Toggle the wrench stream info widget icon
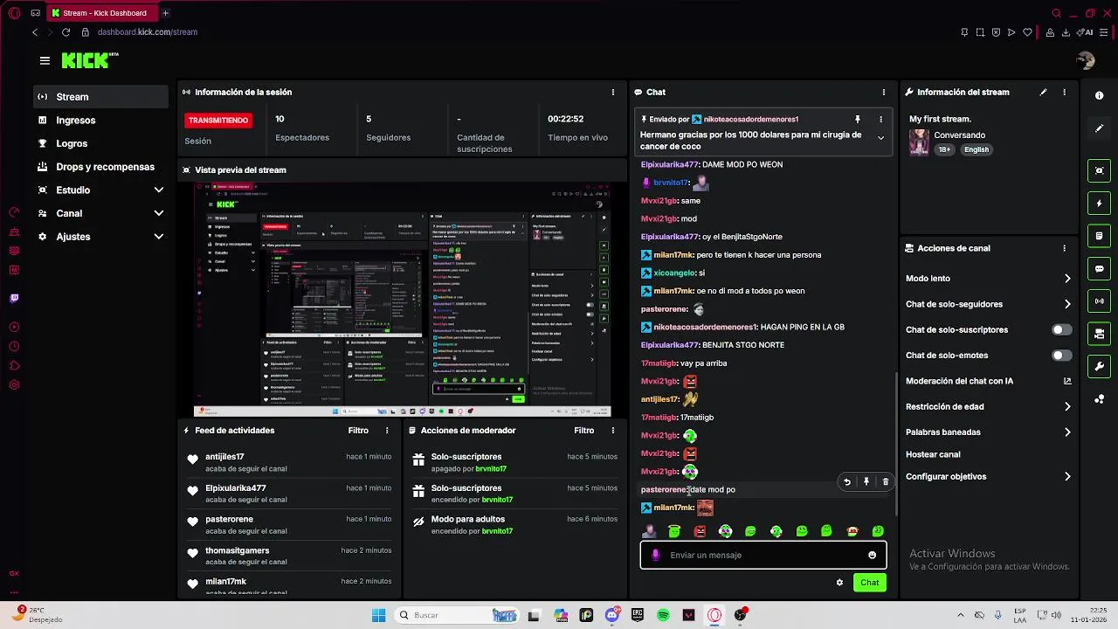The width and height of the screenshot is (1118, 629). pyautogui.click(x=1100, y=366)
